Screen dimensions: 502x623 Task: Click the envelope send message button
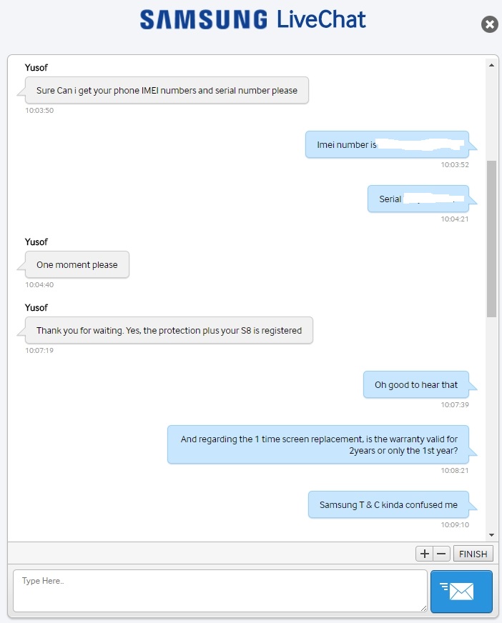point(461,591)
